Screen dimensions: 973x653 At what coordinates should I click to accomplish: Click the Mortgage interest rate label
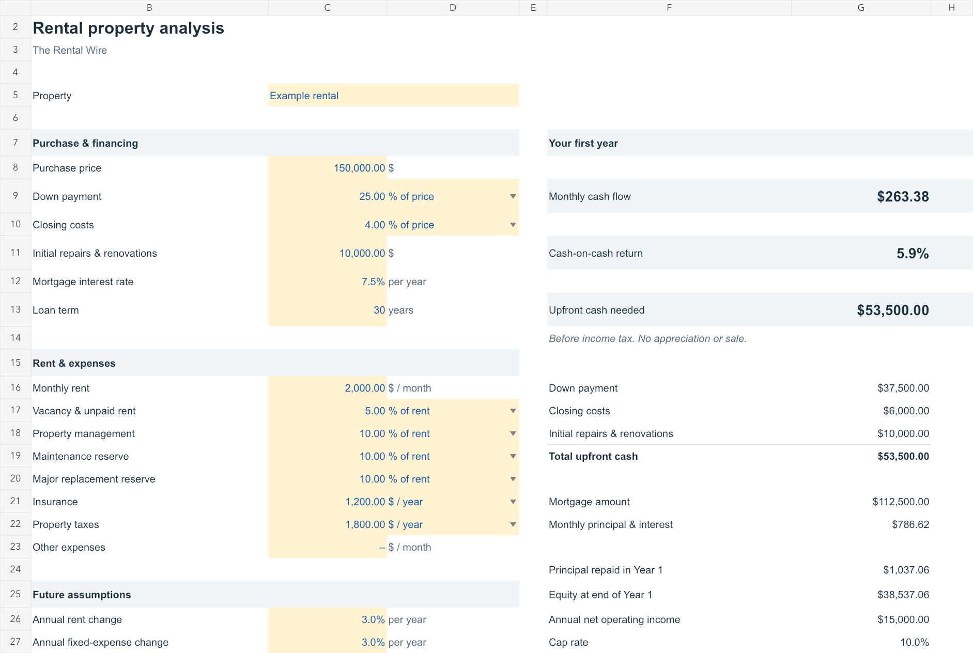83,282
